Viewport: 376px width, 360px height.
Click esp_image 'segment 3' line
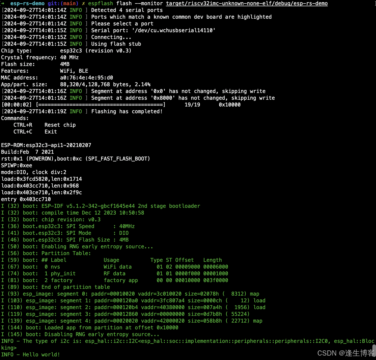126,314
